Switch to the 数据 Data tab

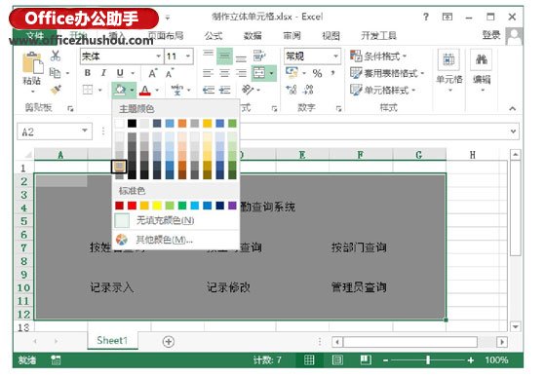(x=253, y=35)
